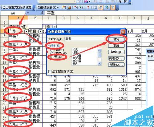Click the fx insert function button
Viewport: 154px width, 127px height.
tap(43, 13)
